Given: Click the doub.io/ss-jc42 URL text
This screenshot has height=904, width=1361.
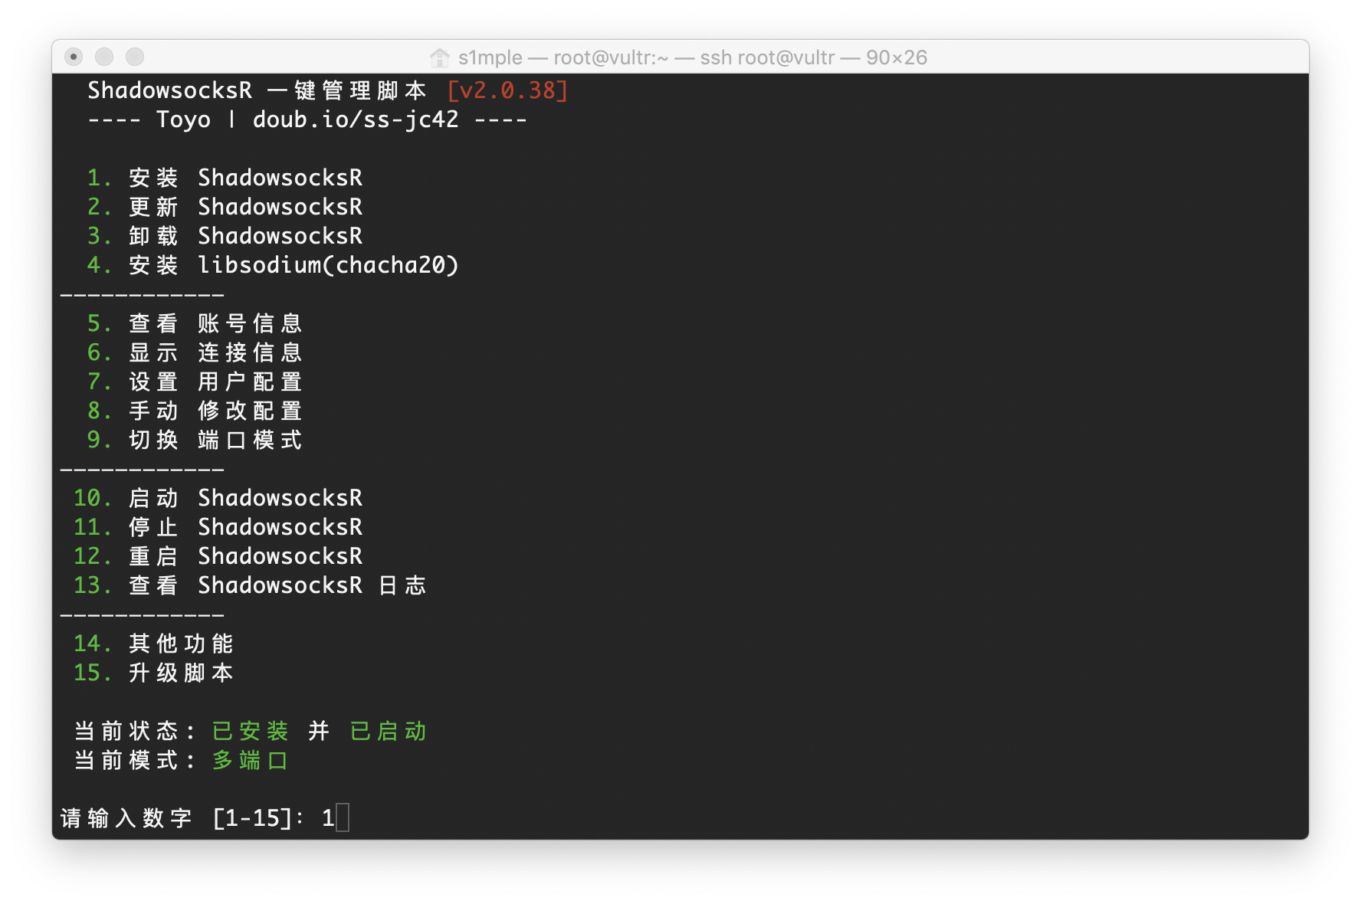Looking at the screenshot, I should coord(356,120).
